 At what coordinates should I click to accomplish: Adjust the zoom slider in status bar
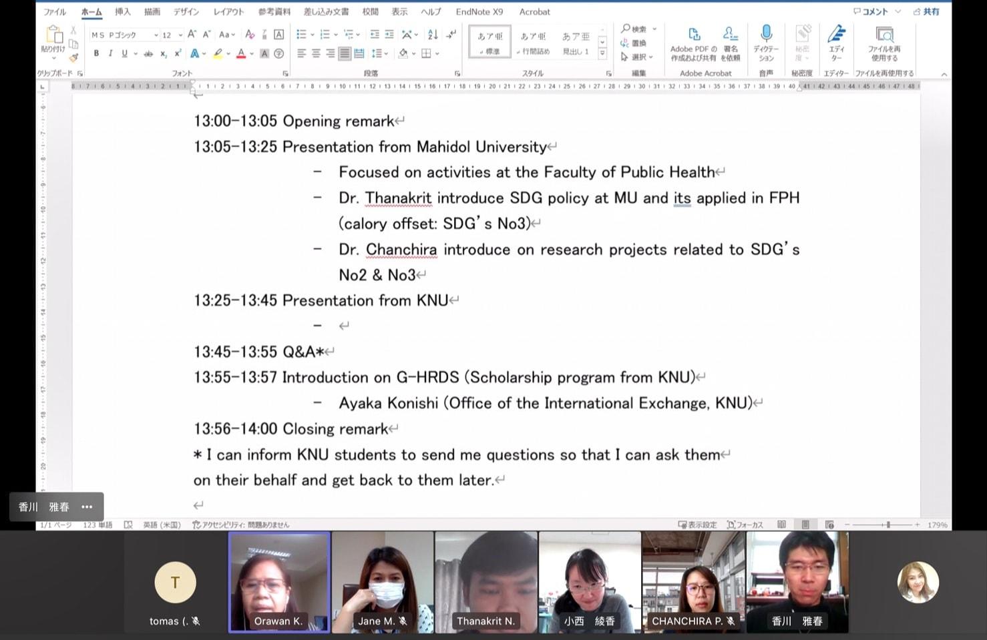(x=887, y=525)
